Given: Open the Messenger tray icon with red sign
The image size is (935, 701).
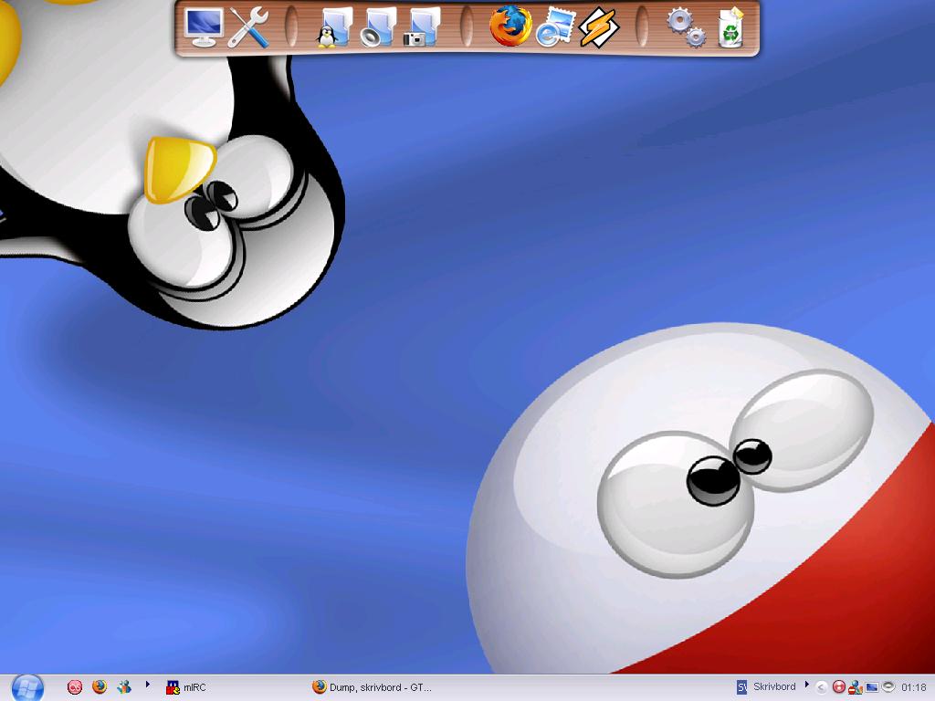Looking at the screenshot, I should point(855,687).
